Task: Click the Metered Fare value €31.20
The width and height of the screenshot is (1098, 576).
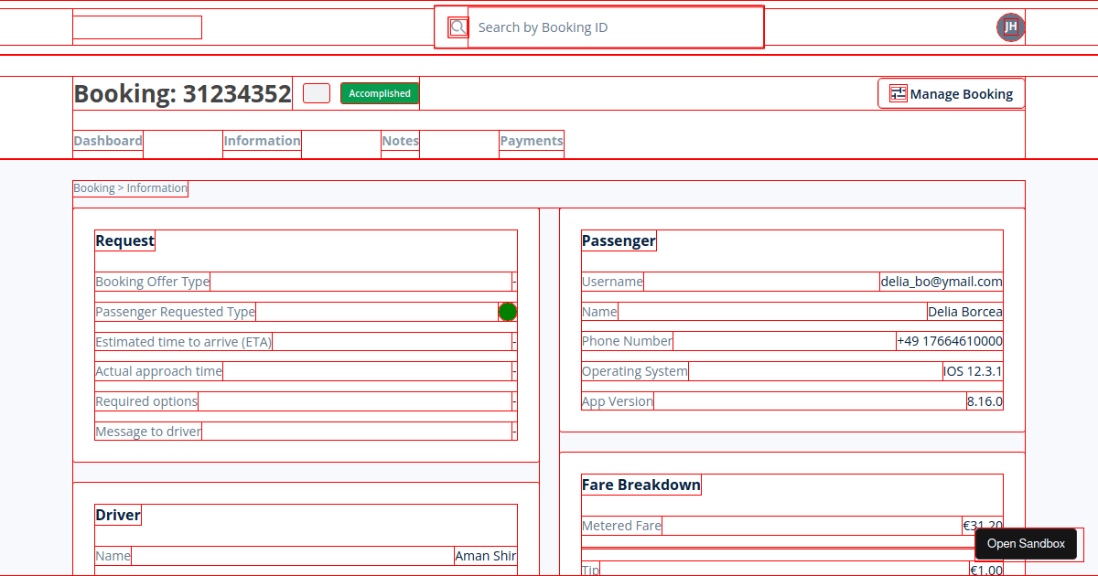Action: tap(983, 525)
